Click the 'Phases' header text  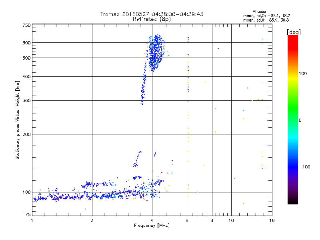click(259, 12)
